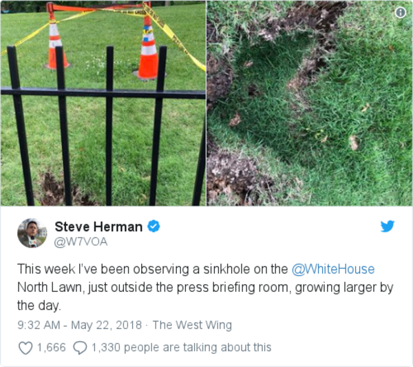Viewport: 413px width, 367px height.
Task: Click the words 'the day.' ending the tweet
Action: [x=39, y=306]
